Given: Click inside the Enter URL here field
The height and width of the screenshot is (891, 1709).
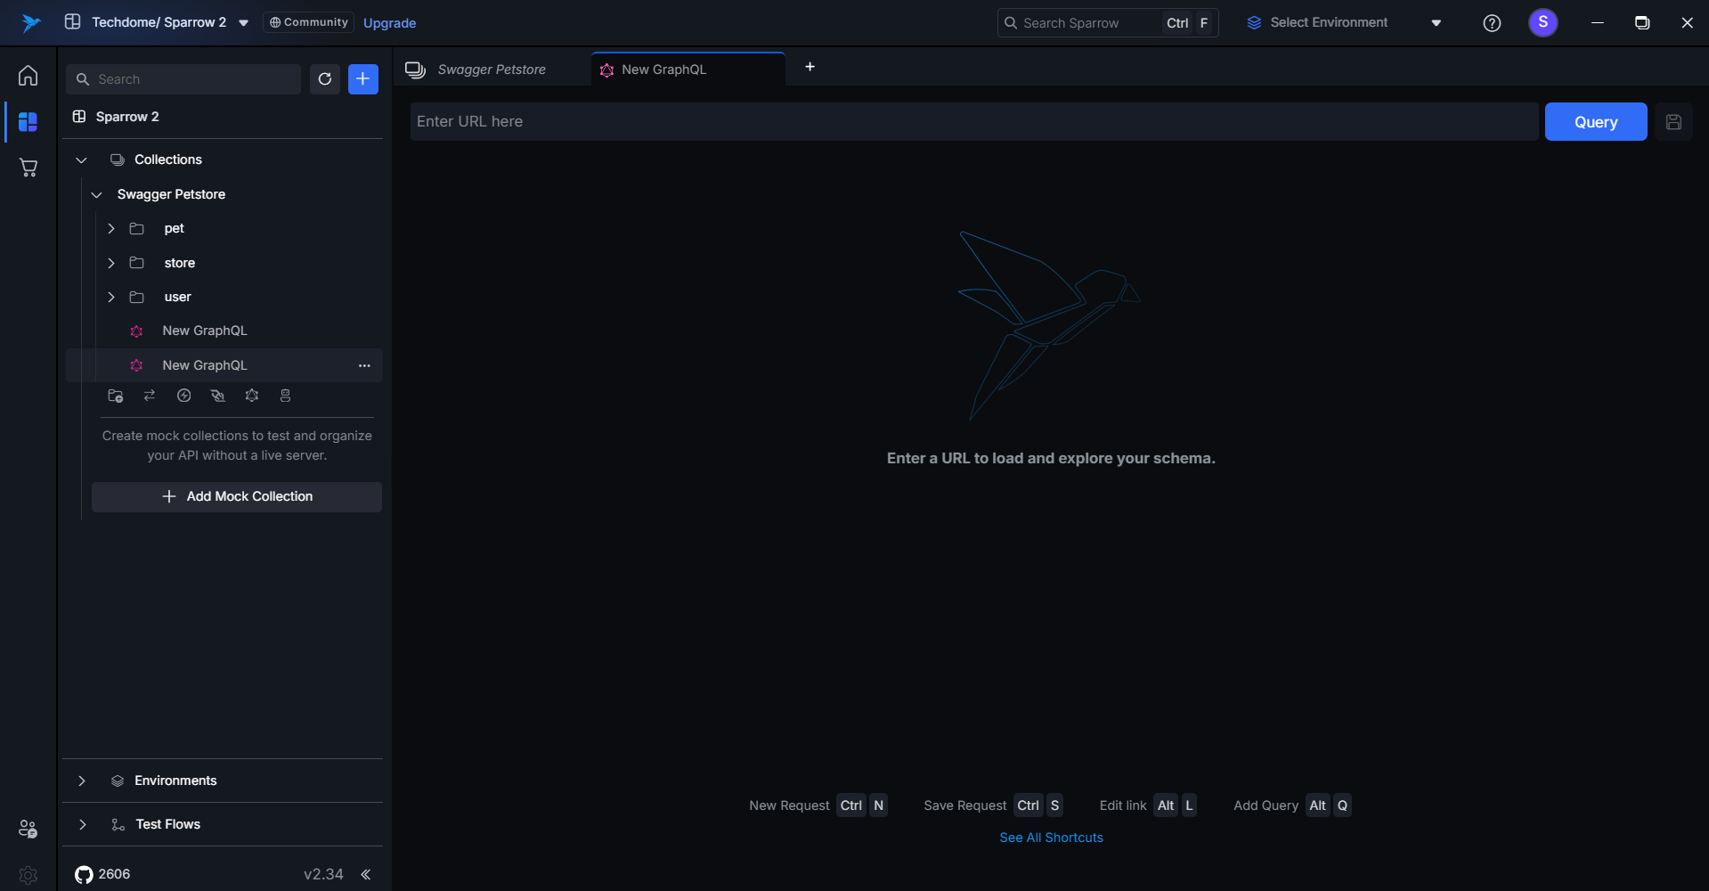Looking at the screenshot, I should click(x=802, y=121).
